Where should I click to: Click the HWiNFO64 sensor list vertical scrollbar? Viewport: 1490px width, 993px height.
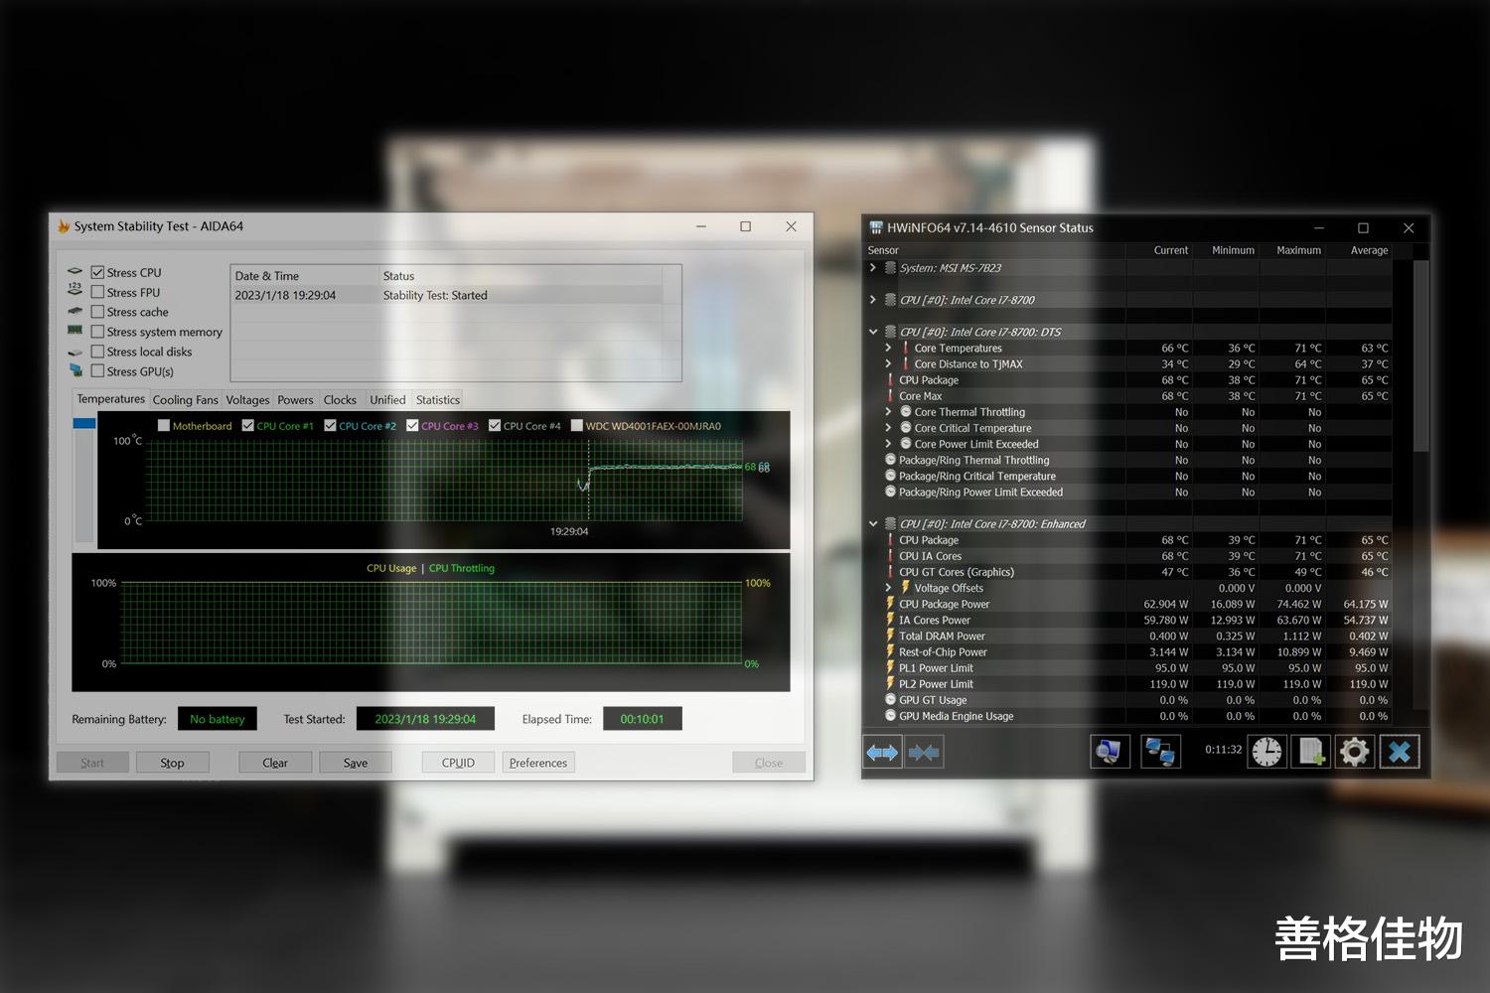pyautogui.click(x=1420, y=355)
